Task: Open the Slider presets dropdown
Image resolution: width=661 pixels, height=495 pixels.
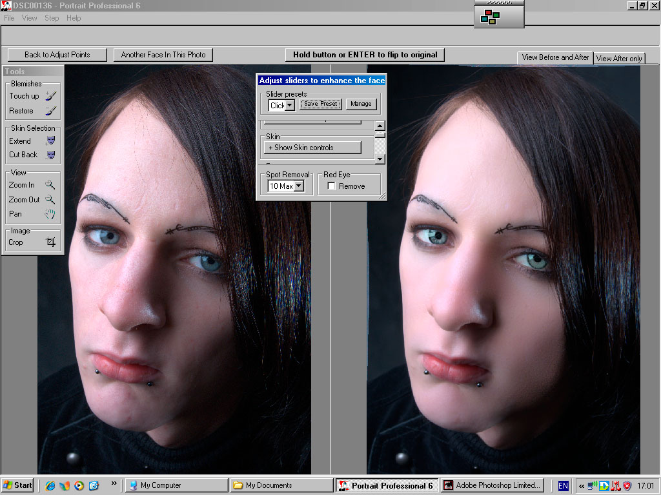Action: 289,105
